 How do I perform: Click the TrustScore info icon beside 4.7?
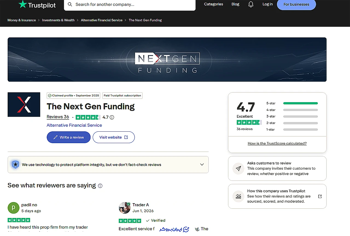pos(112,117)
